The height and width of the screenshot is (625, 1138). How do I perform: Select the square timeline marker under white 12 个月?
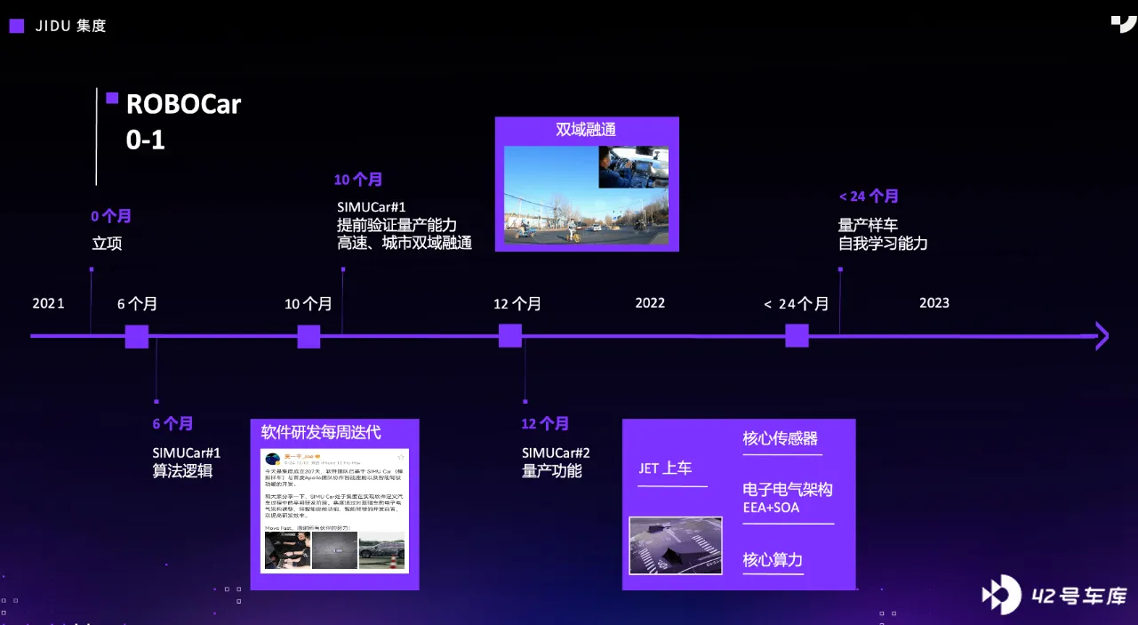(x=510, y=335)
